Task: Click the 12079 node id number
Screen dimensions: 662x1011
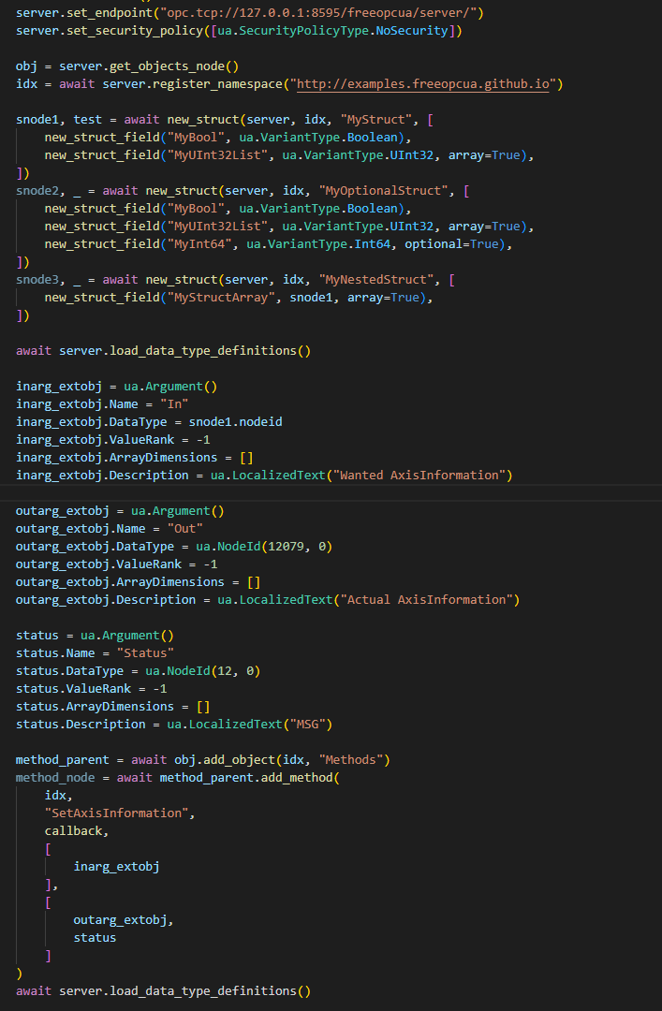Action: [x=286, y=546]
